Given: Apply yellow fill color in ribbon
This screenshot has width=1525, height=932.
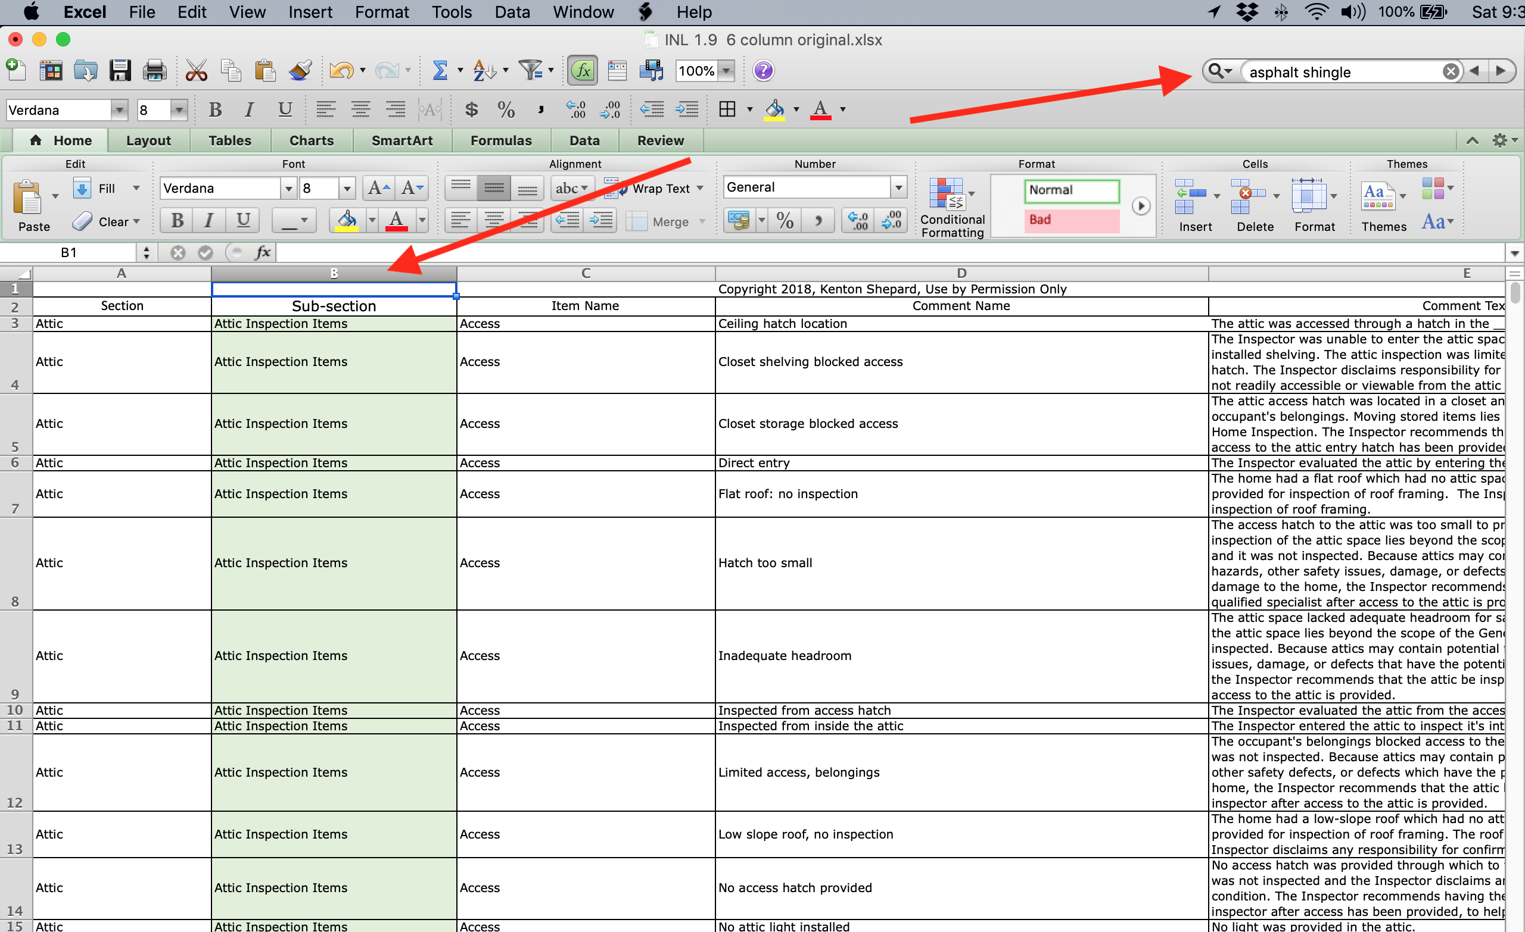Looking at the screenshot, I should click(x=347, y=220).
